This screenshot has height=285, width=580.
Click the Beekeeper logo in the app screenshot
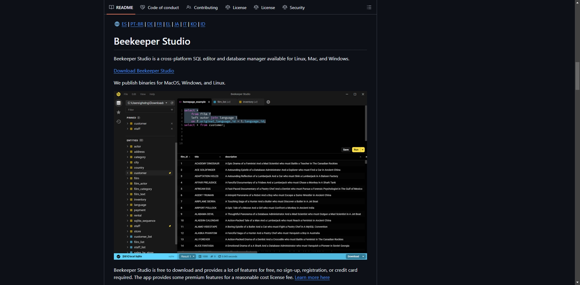click(x=118, y=94)
